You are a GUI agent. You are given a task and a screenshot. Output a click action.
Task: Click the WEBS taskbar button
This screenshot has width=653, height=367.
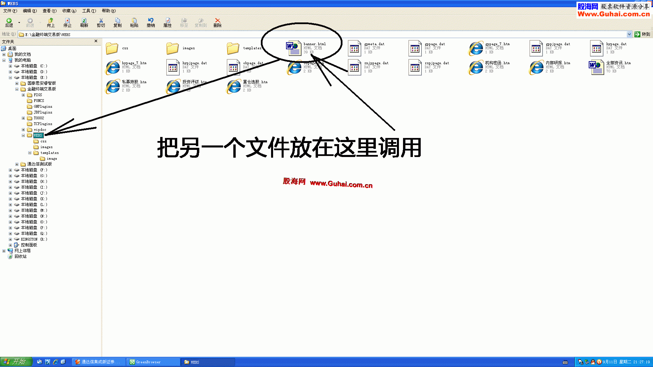[x=208, y=362]
